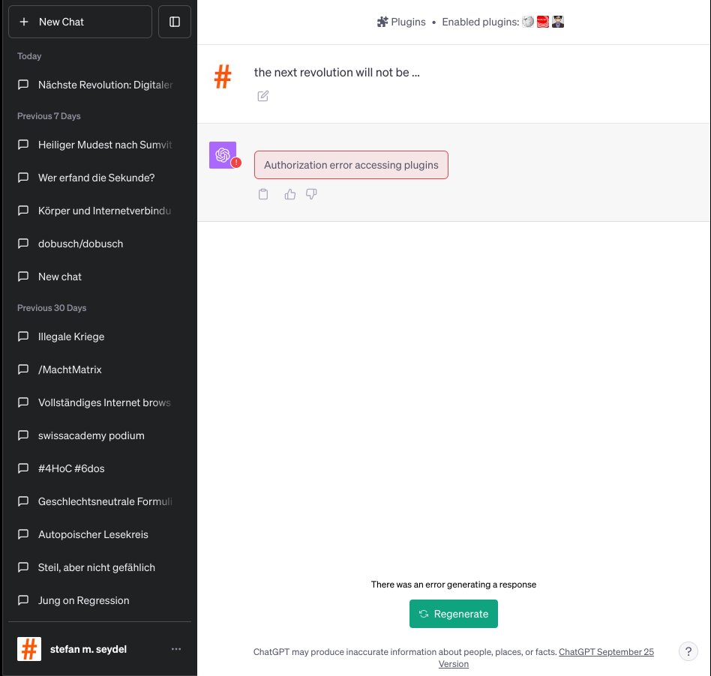Click the orange hash user avatar in chat
711x676 pixels.
coord(223,76)
